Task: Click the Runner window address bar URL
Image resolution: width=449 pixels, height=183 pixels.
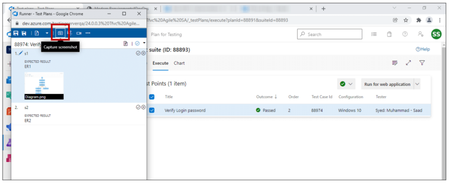Action: click(81, 23)
